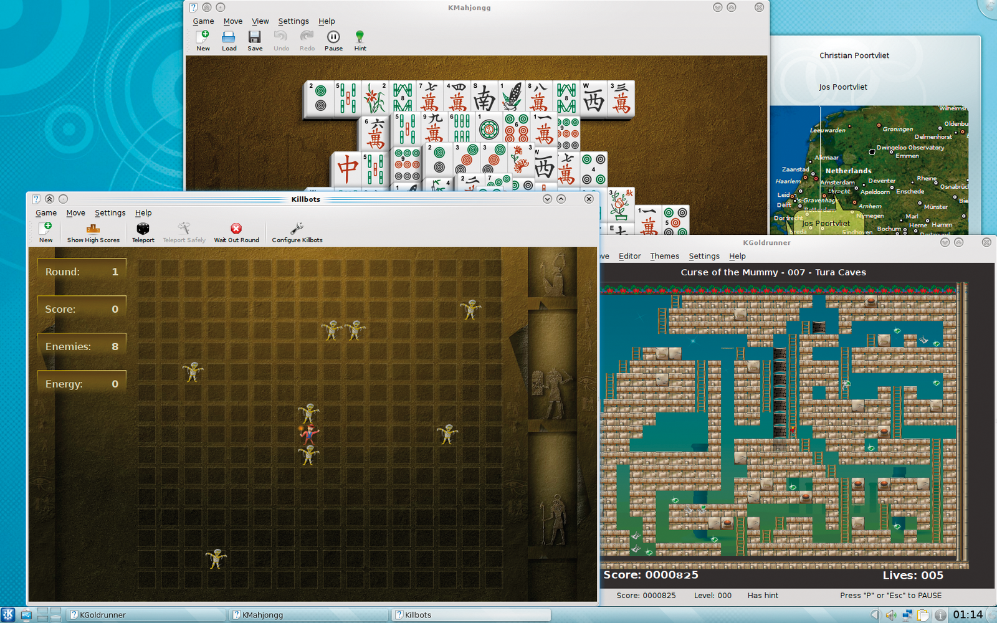Click the clock showing 01:14

pos(968,615)
